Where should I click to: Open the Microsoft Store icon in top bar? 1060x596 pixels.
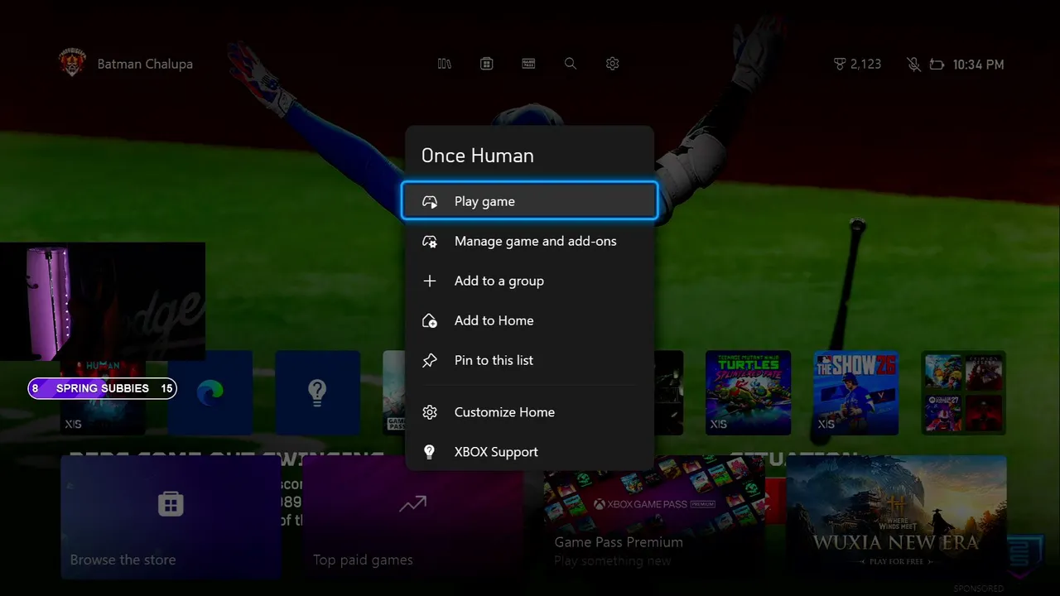coord(487,64)
